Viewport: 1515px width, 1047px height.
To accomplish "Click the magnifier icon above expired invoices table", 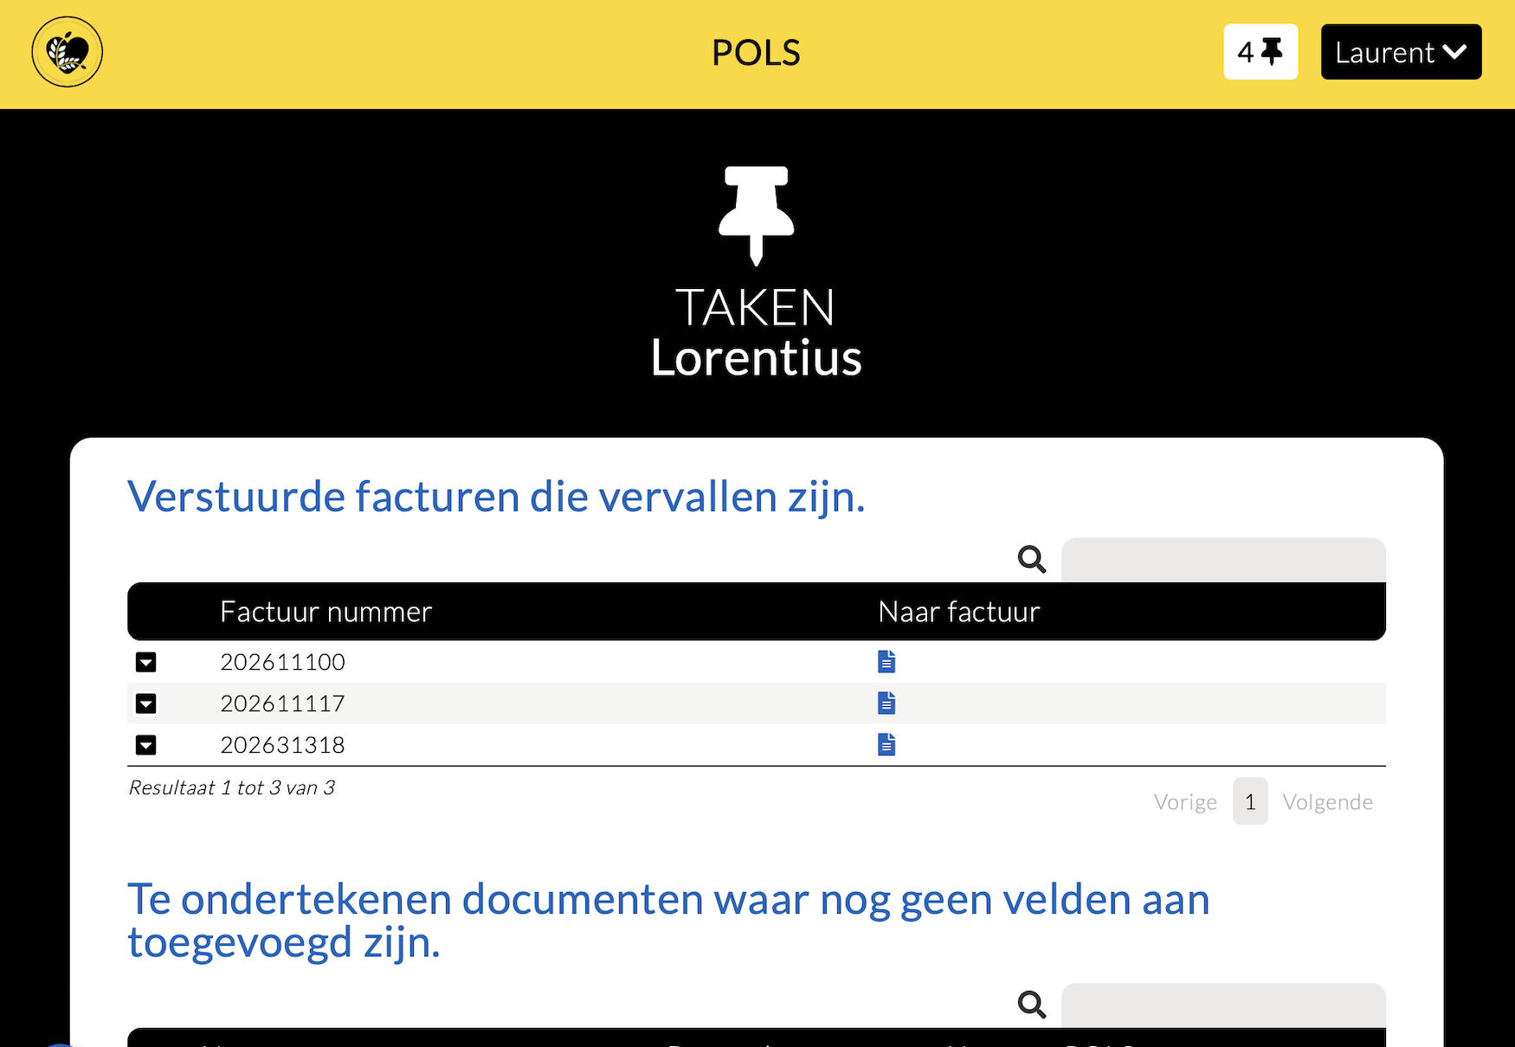I will [x=1032, y=559].
